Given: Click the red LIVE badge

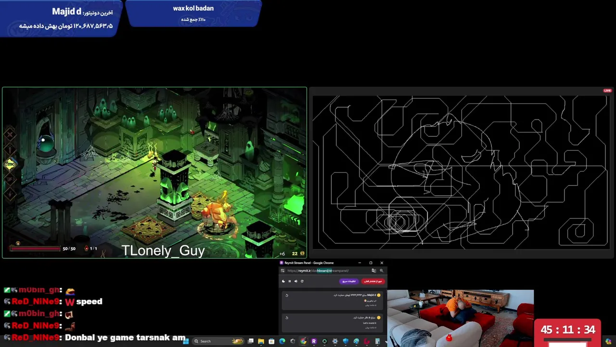Looking at the screenshot, I should (607, 91).
